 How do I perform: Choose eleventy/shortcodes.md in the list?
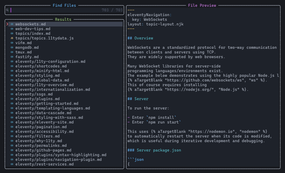point(41,66)
